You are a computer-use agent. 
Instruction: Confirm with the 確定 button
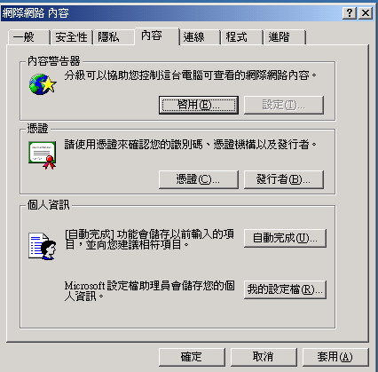pos(192,357)
